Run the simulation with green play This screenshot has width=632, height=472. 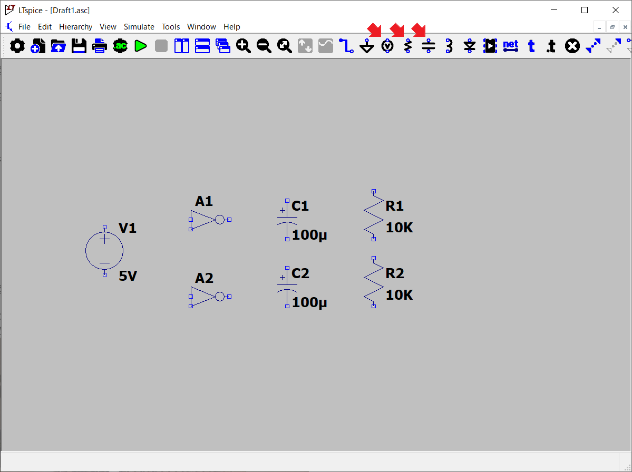coord(140,46)
